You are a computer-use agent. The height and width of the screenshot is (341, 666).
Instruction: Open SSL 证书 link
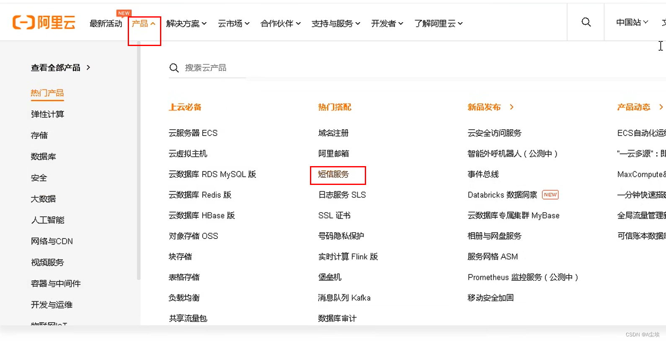[334, 215]
